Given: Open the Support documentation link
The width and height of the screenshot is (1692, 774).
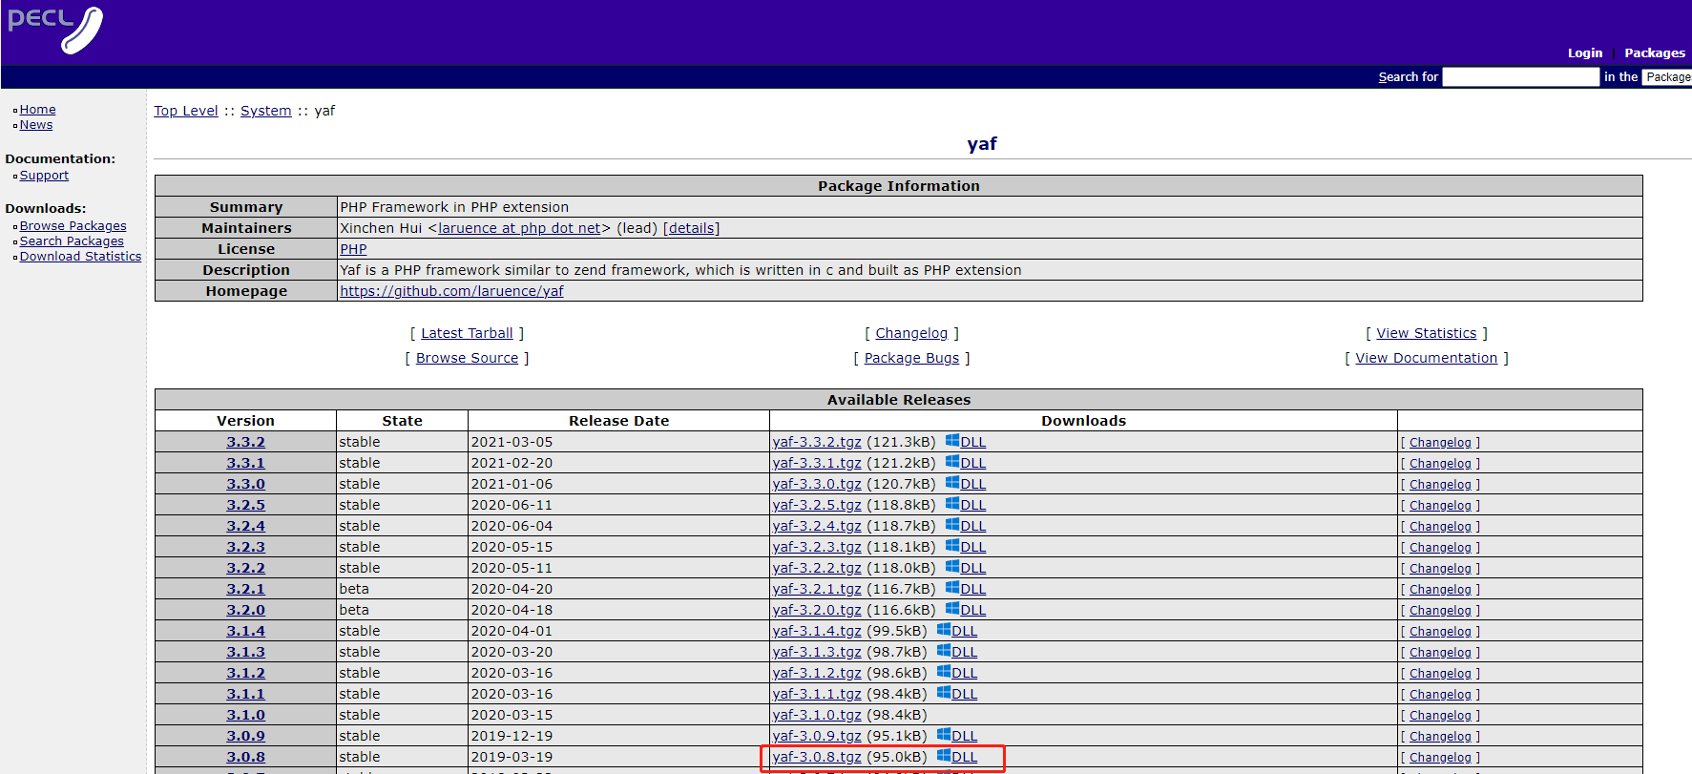Looking at the screenshot, I should coord(44,176).
